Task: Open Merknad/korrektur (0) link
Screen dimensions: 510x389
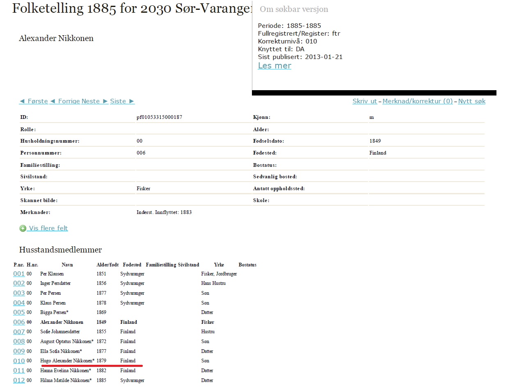Action: coord(417,101)
